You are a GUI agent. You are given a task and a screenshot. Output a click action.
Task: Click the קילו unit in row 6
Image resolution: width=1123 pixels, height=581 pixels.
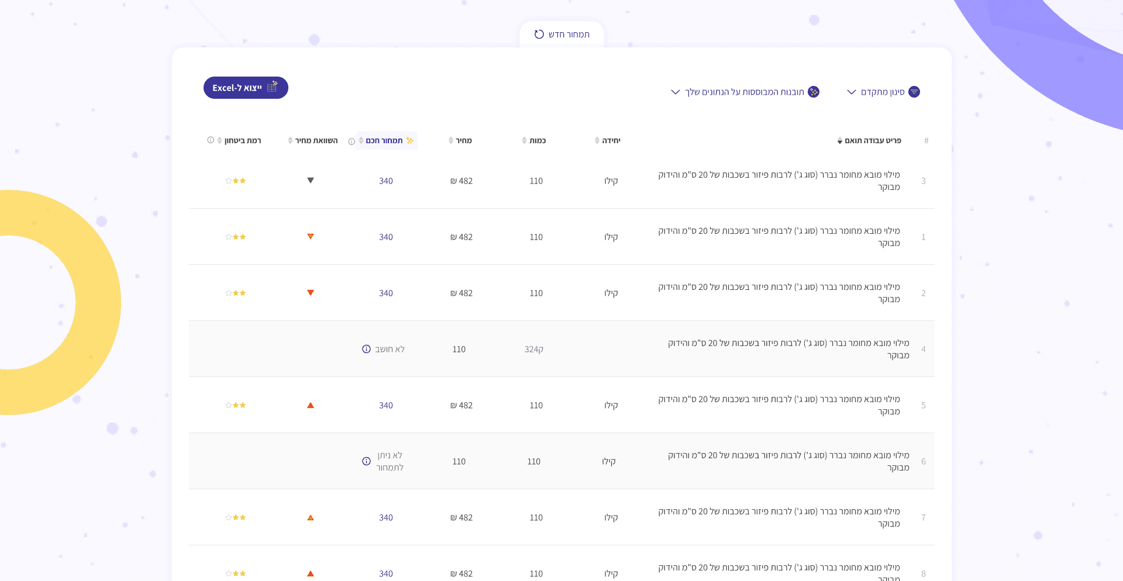pos(609,461)
